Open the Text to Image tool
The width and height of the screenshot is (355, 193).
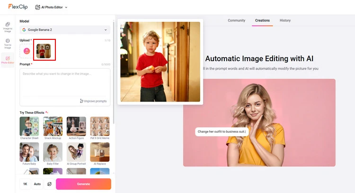pos(8,44)
